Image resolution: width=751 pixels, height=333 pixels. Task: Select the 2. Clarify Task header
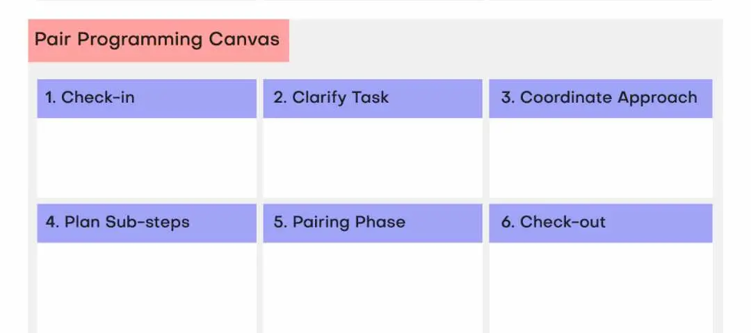click(372, 98)
